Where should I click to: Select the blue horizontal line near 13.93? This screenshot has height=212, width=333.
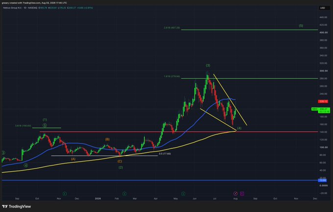[160, 180]
